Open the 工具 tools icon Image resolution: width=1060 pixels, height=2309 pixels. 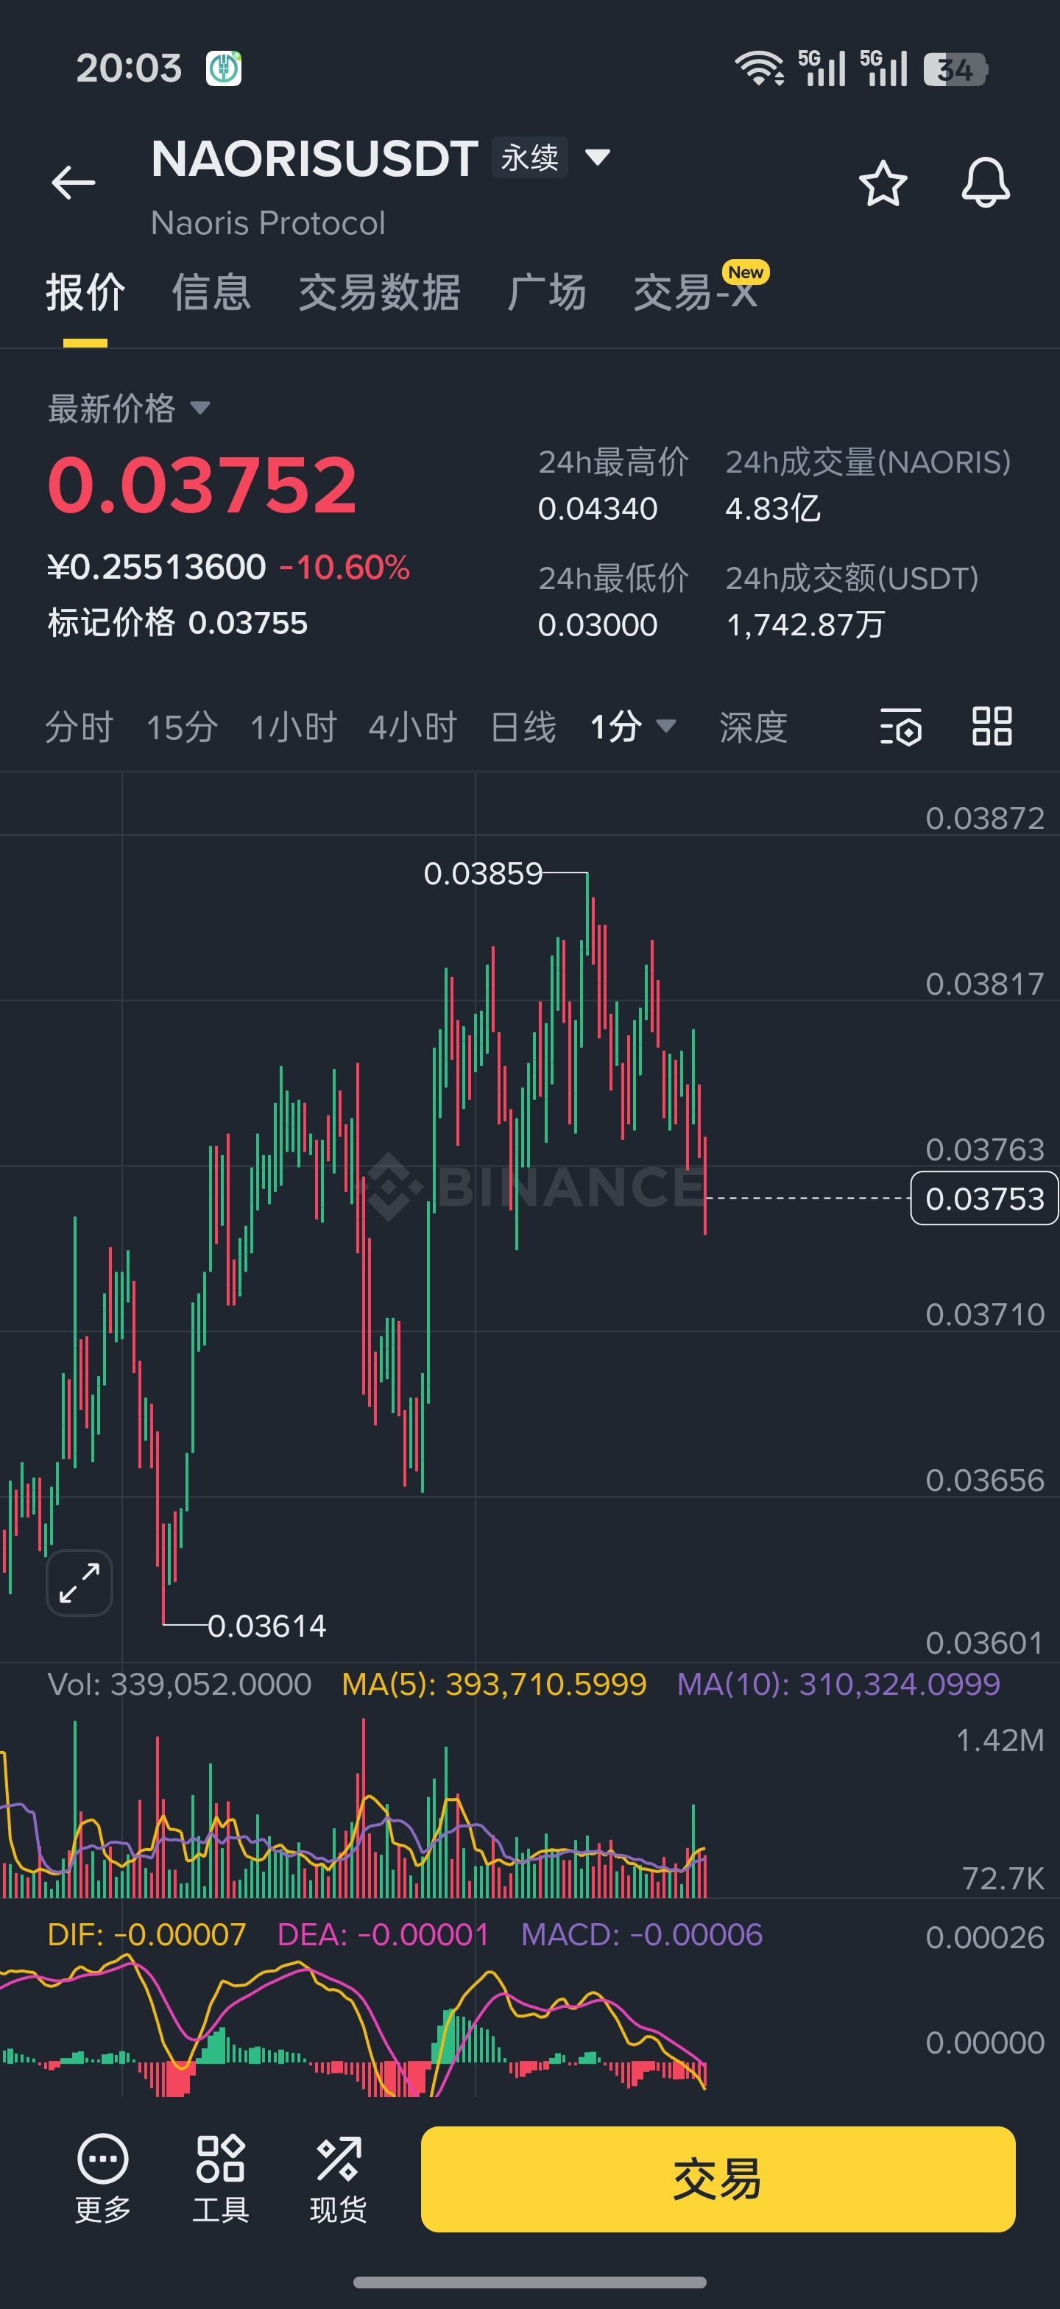click(x=220, y=2178)
